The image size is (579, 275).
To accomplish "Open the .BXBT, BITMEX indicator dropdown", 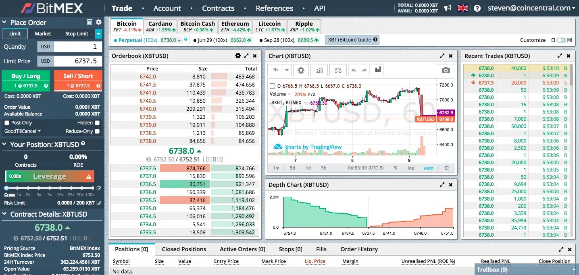I will pyautogui.click(x=305, y=103).
